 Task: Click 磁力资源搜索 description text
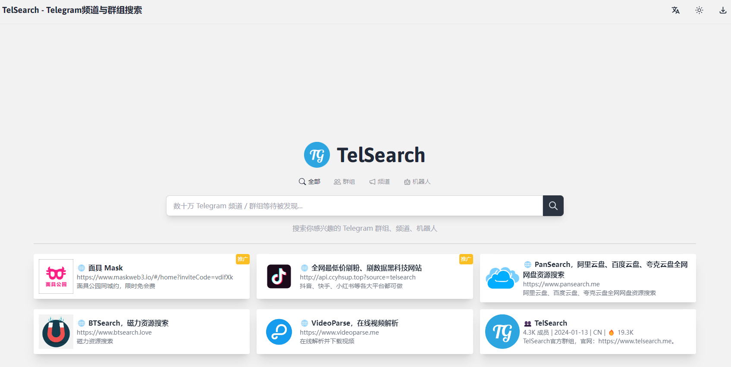click(x=95, y=341)
